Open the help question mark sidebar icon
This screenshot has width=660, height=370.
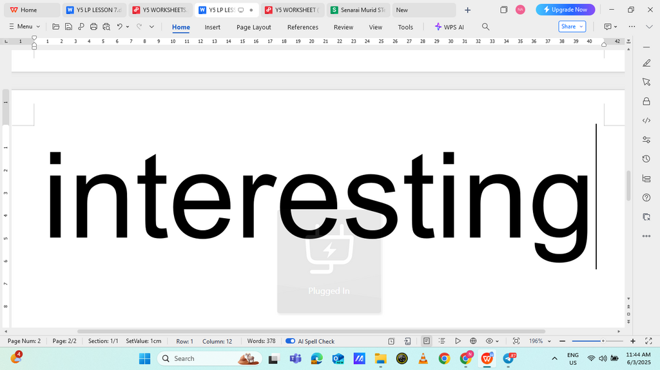point(646,198)
